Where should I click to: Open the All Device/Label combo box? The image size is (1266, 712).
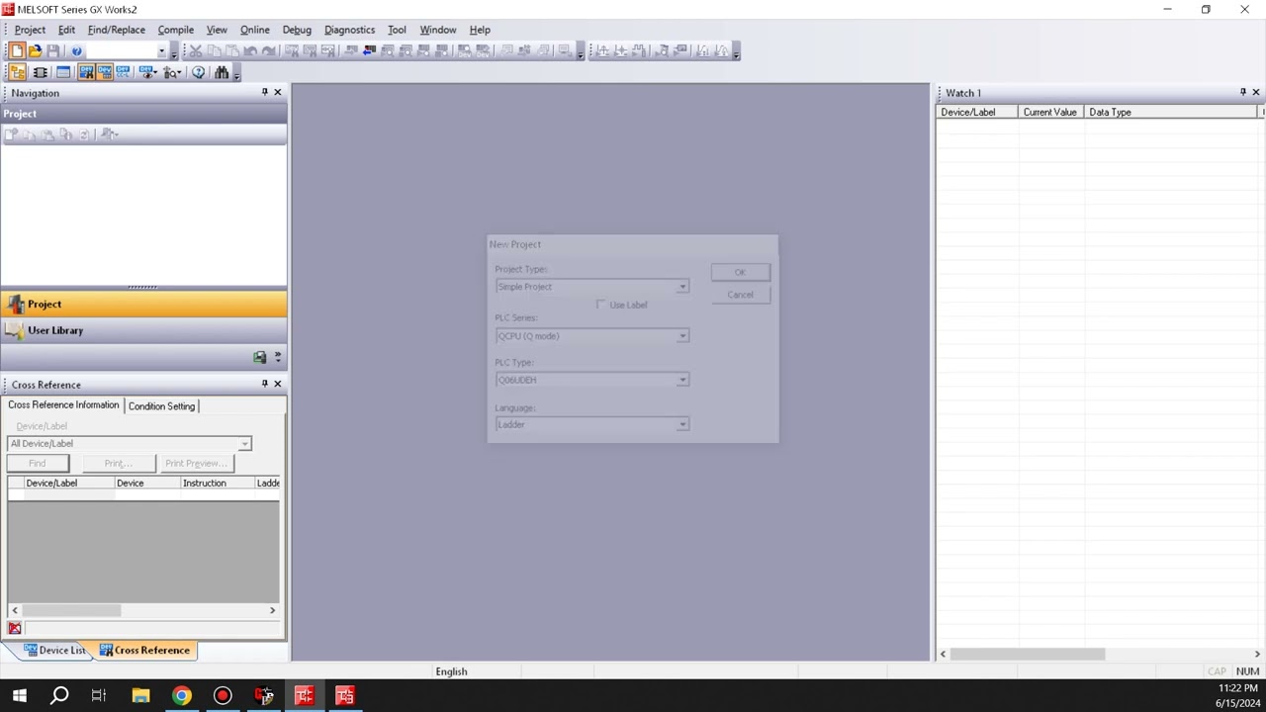130,444
